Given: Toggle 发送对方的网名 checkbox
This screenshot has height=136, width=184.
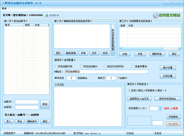Looking at the screenshot, I should coord(105,66).
